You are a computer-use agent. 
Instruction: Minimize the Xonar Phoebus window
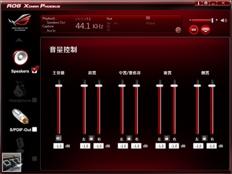[x=213, y=3]
